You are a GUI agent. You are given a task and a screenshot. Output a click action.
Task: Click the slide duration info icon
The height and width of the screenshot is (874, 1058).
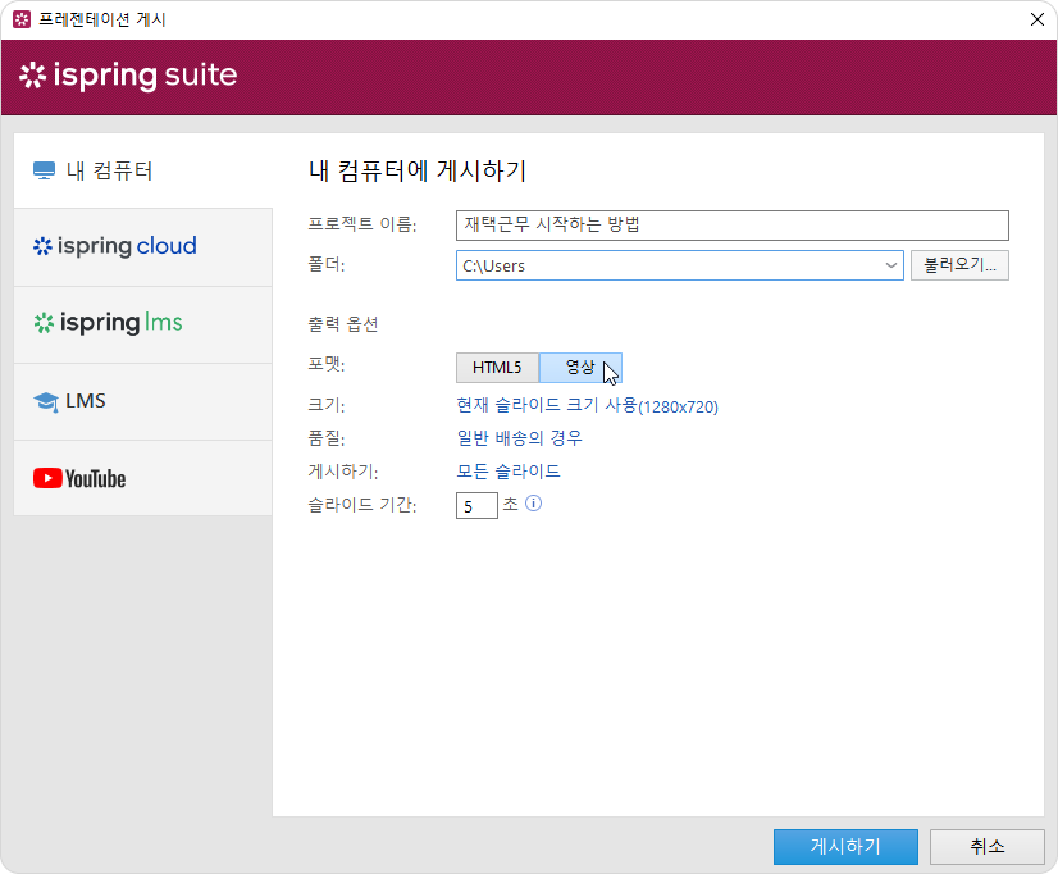click(x=533, y=504)
